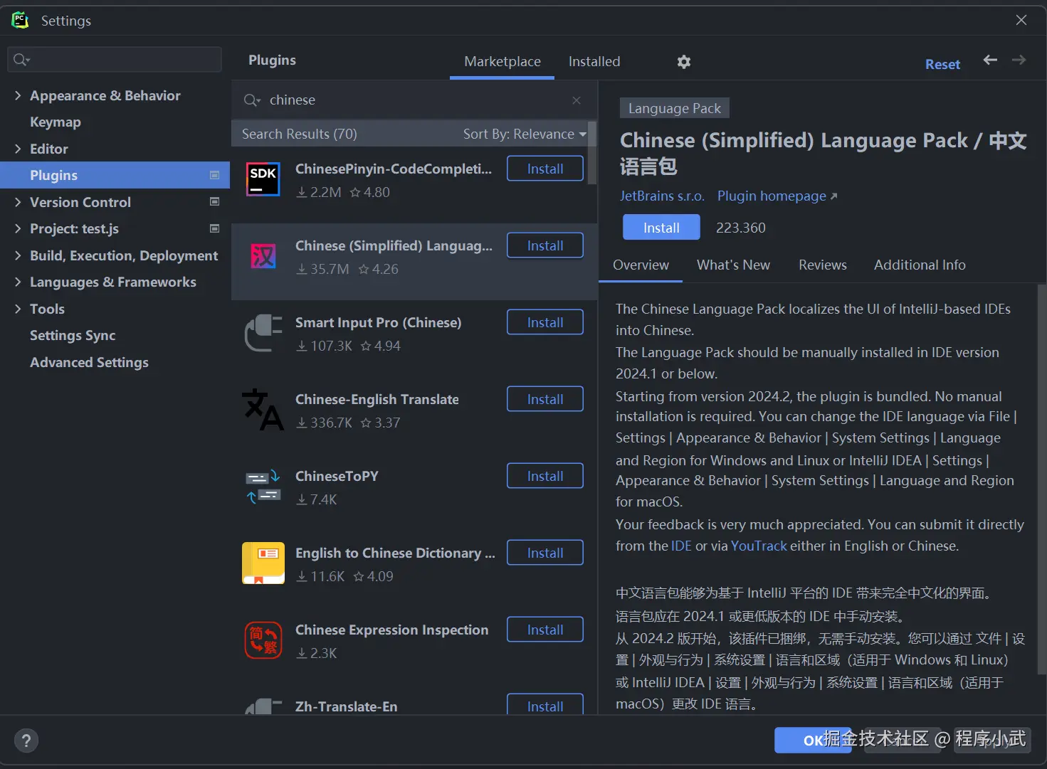Image resolution: width=1047 pixels, height=769 pixels.
Task: Click the ChineseToPY plugin icon
Action: click(x=263, y=487)
